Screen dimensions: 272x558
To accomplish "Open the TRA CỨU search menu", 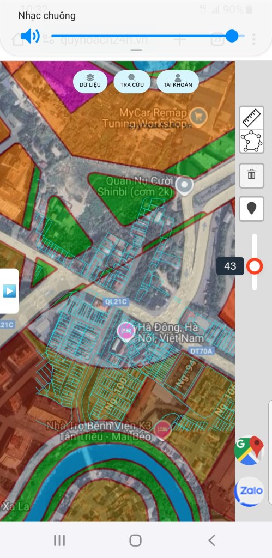I will point(132,82).
